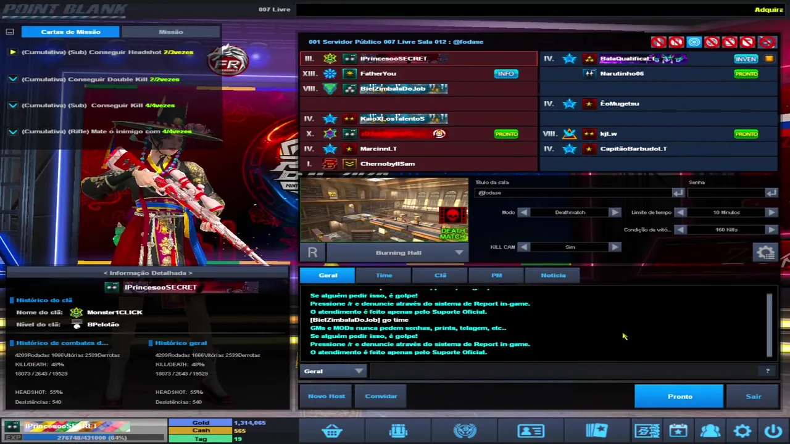Image resolution: width=790 pixels, height=444 pixels.
Task: Click the Burning Hall map thumbnail
Action: point(384,210)
